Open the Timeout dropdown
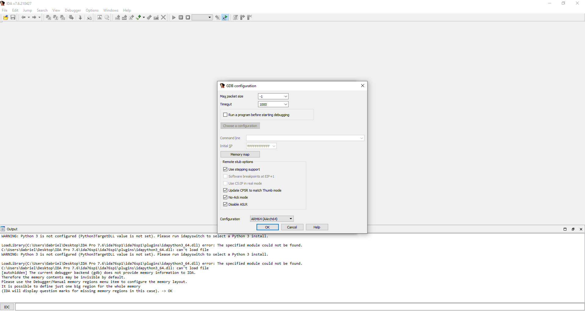The image size is (585, 311). point(286,104)
